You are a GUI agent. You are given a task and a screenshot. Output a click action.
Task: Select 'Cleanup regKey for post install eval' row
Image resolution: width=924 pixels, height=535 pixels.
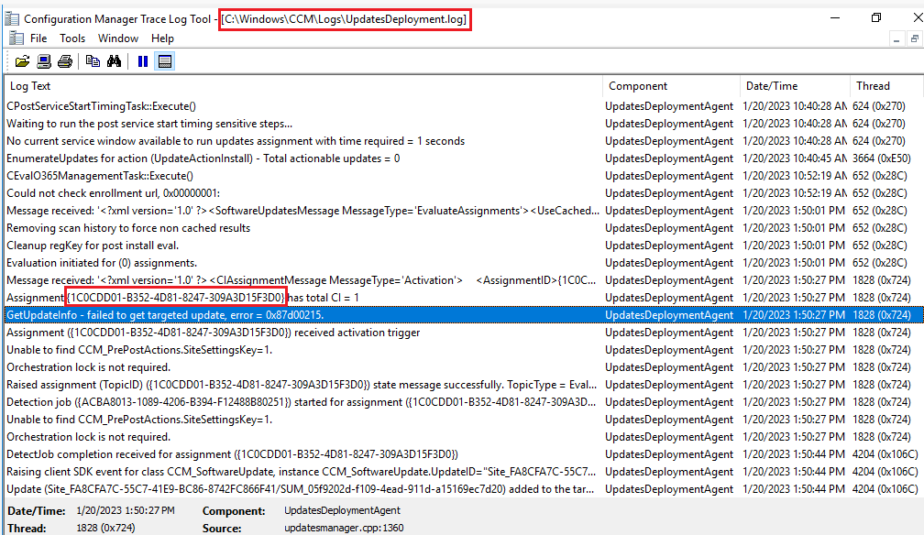pyautogui.click(x=462, y=246)
